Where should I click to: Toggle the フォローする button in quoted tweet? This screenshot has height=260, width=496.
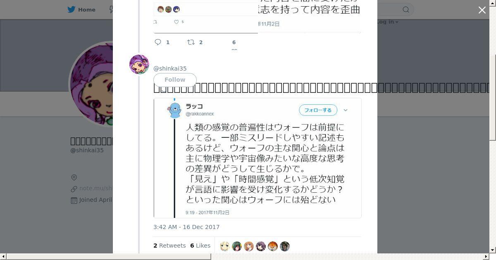click(318, 110)
